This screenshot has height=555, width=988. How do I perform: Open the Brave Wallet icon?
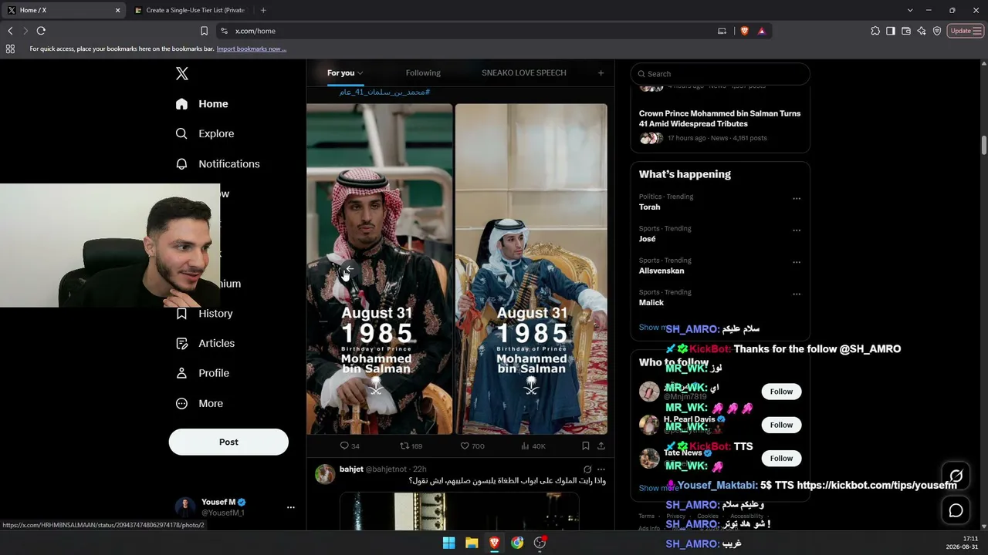(906, 31)
